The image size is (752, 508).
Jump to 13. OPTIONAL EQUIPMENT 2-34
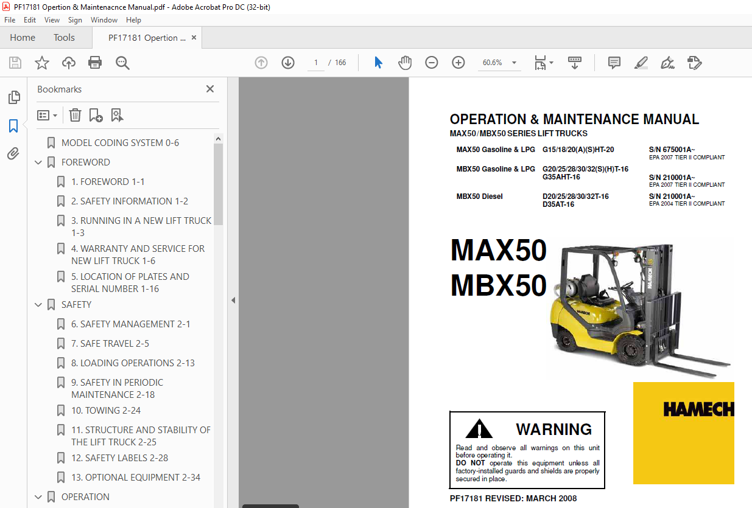tap(136, 478)
